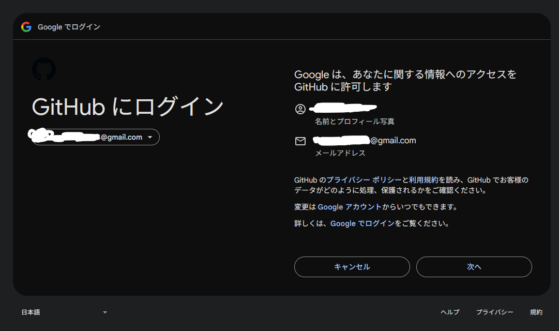Click the GitHub にログイン heading
The width and height of the screenshot is (559, 331).
coord(128,107)
